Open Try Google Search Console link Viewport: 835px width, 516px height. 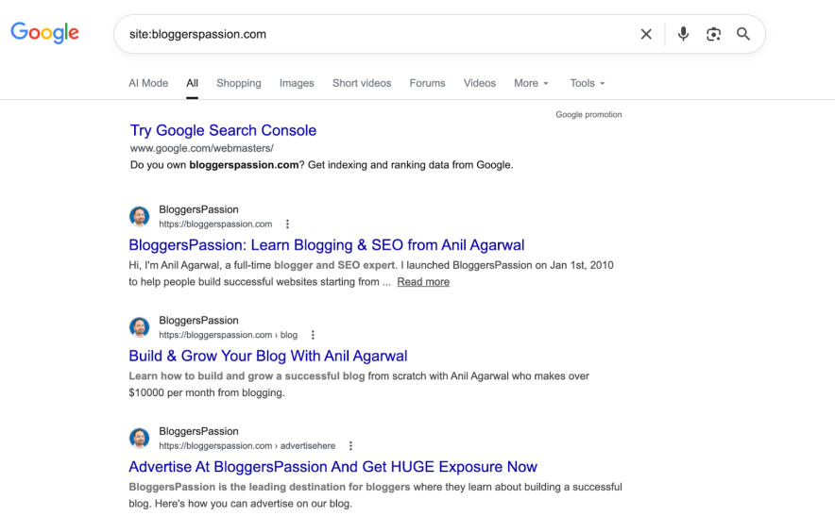click(x=223, y=130)
